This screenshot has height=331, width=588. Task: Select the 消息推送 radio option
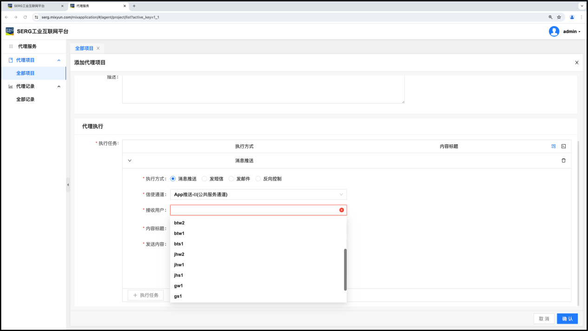point(173,179)
